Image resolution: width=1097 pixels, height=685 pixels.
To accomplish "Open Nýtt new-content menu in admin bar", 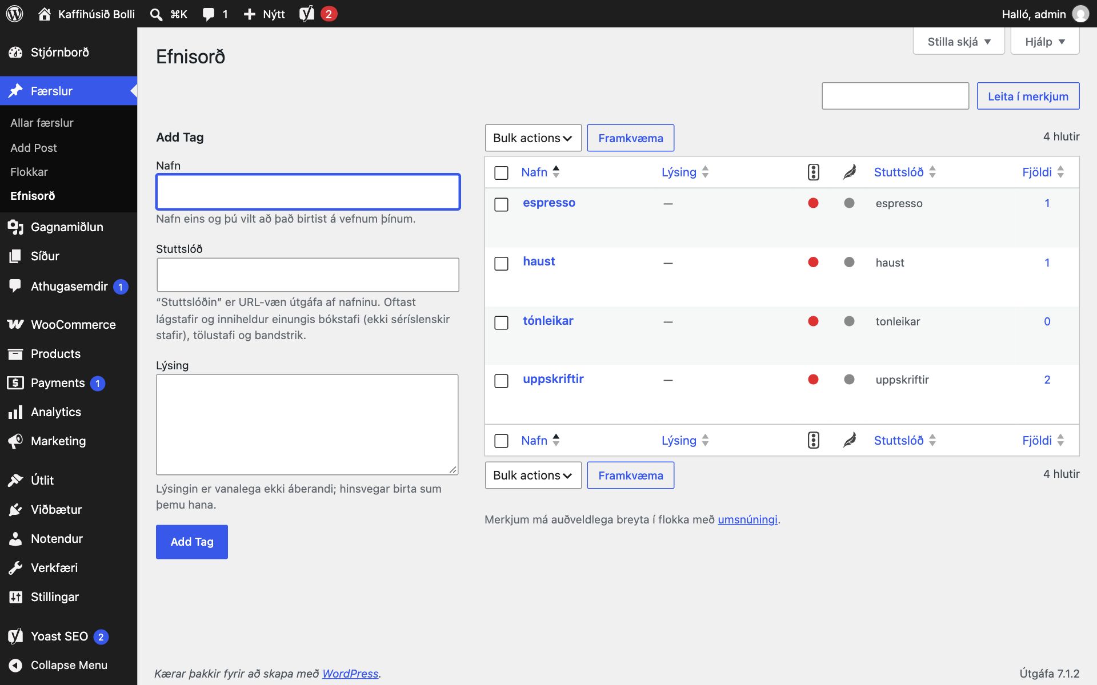I will pos(264,14).
